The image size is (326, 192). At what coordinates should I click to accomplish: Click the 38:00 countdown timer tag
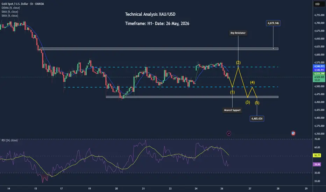click(x=317, y=80)
